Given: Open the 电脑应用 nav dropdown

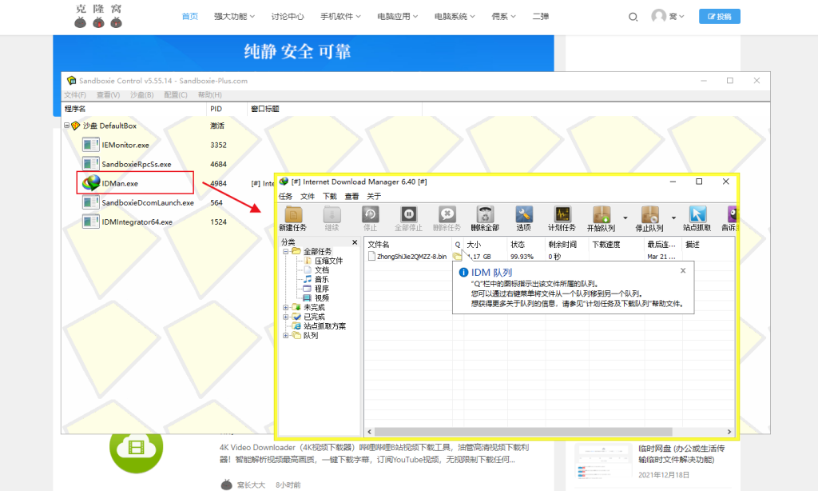Looking at the screenshot, I should (x=398, y=16).
